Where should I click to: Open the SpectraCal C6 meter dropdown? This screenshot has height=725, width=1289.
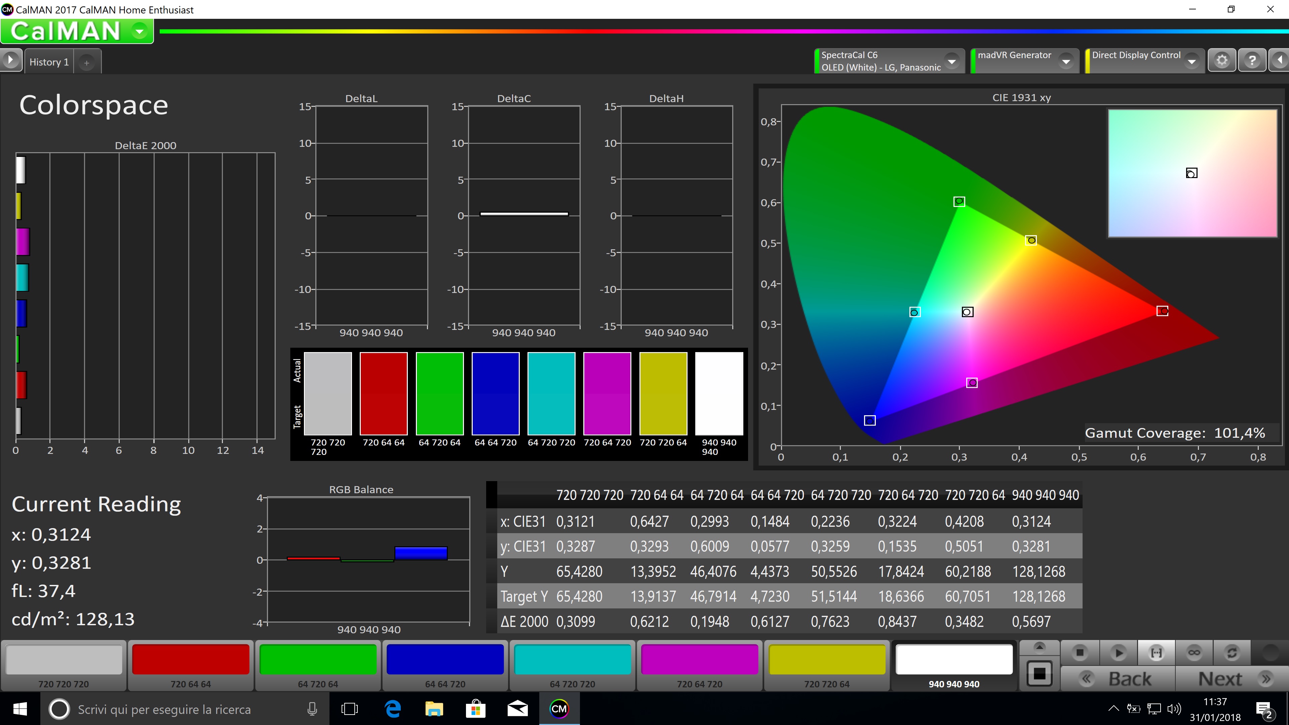tap(951, 61)
